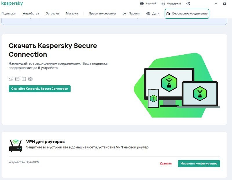Click the headset support icon
The width and height of the screenshot is (232, 180).
(163, 3)
